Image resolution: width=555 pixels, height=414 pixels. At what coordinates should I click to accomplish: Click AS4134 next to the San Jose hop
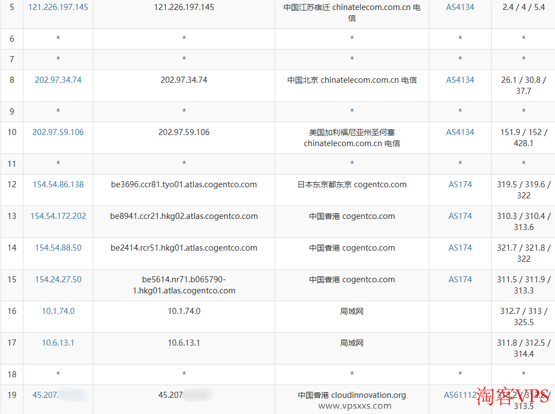pyautogui.click(x=460, y=132)
